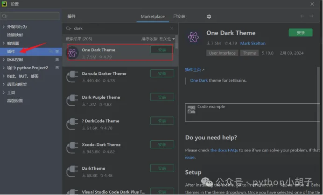Click the Darcula Darker Theme plug icon
The image size is (323, 195).
coord(72,77)
